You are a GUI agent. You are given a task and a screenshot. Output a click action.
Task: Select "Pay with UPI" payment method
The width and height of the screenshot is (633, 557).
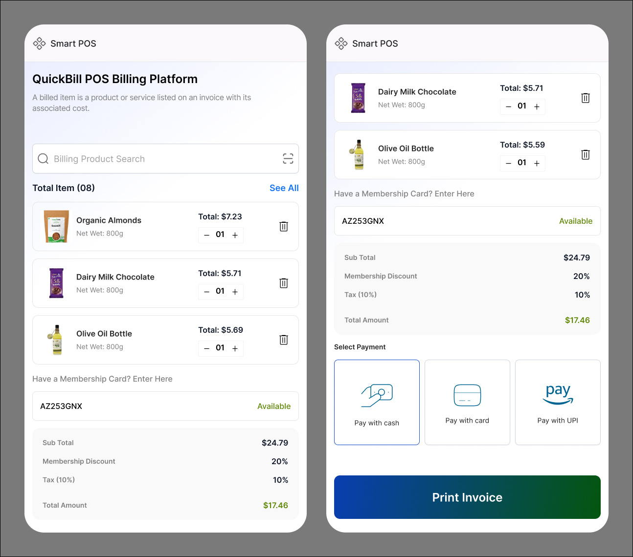558,402
